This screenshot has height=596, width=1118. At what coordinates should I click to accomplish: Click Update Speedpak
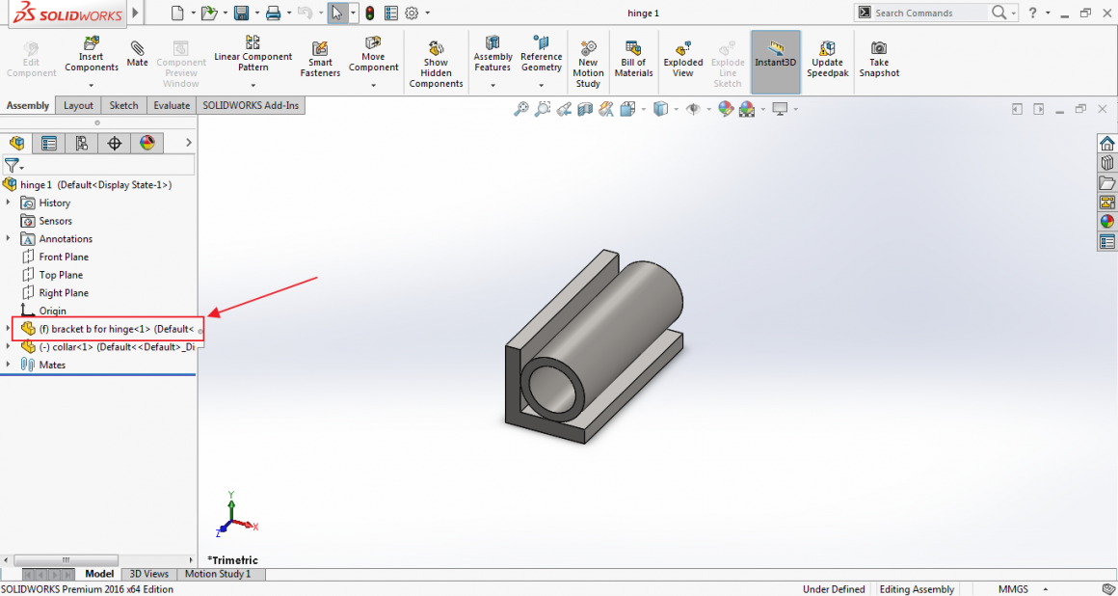pos(827,53)
